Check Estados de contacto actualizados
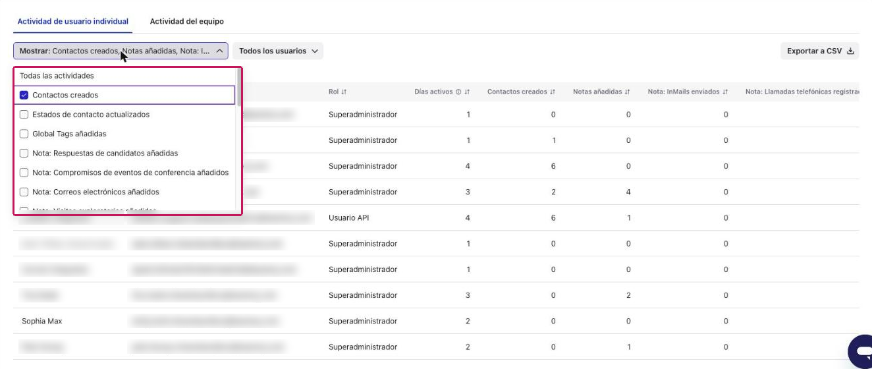This screenshot has width=872, height=369. tap(24, 114)
